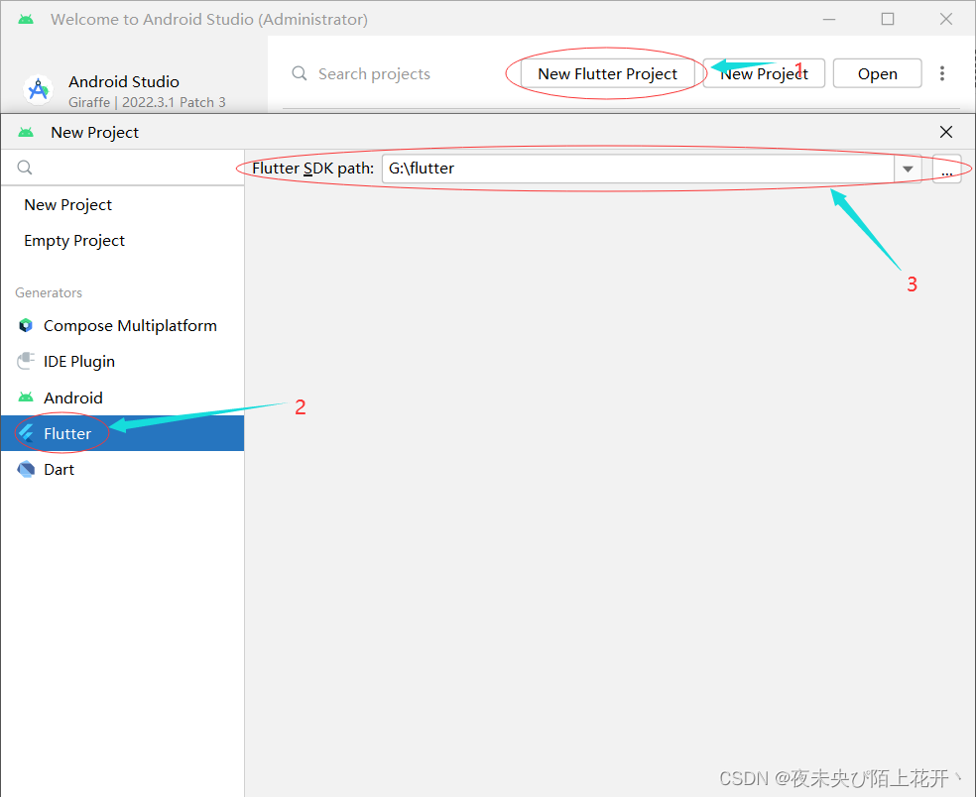
Task: Select New Project in the left list
Action: (123, 204)
